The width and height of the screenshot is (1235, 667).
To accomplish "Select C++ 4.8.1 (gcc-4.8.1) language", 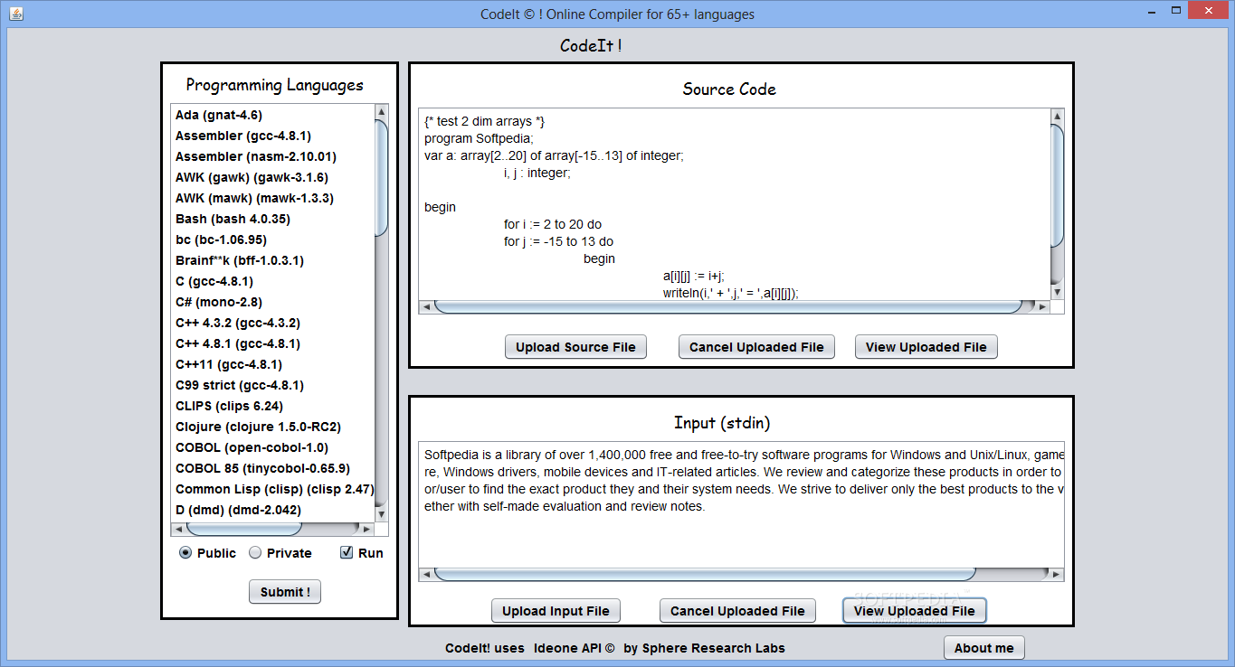I will click(x=272, y=343).
